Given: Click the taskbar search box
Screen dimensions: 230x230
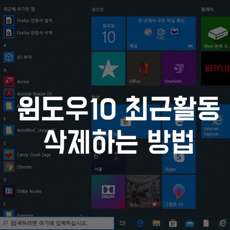Looking at the screenshot, I should coord(57,223).
